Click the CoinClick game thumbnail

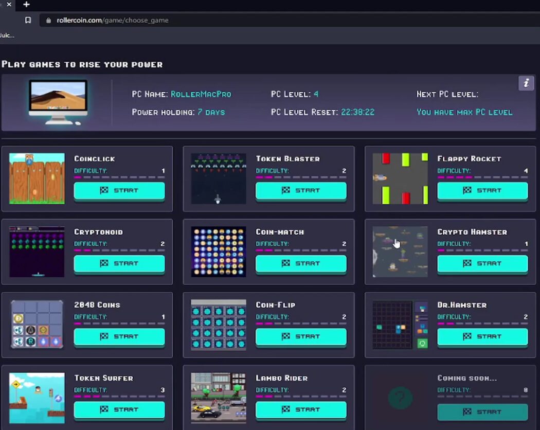coord(37,178)
